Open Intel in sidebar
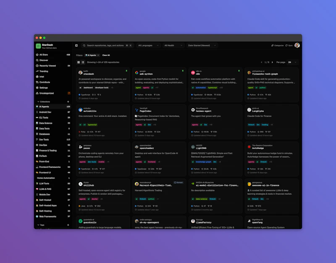Image resolution: width=336 pixels, height=263 pixels. tap(53, 77)
